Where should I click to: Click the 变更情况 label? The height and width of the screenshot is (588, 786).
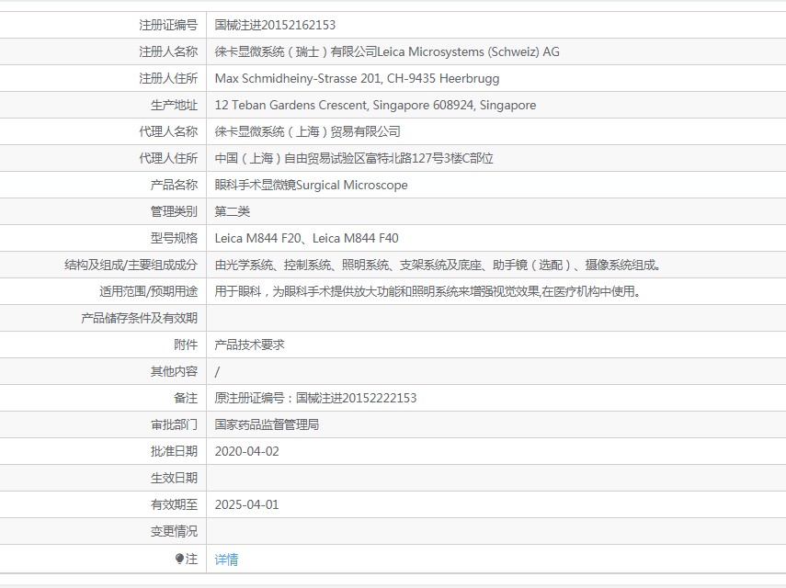pos(174,531)
